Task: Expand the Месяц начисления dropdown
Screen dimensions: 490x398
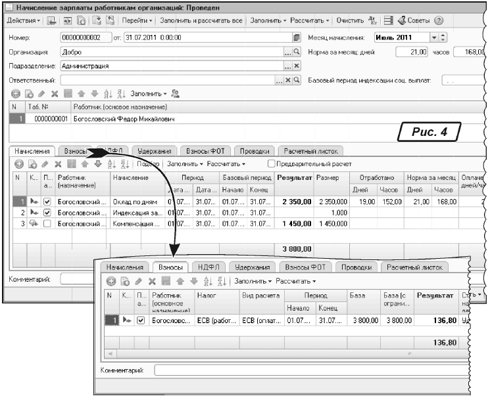Action: point(434,37)
